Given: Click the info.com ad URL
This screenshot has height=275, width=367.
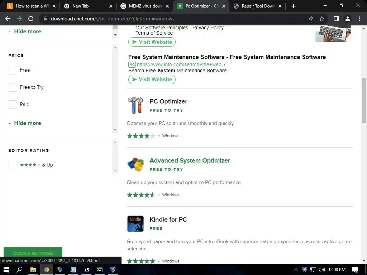Looking at the screenshot, I should [179, 64].
